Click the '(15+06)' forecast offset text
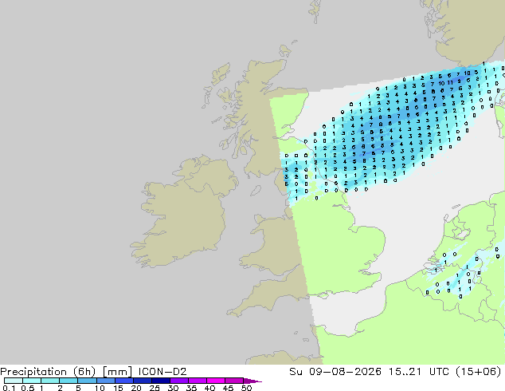 [478, 372]
